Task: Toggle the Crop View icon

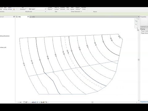Action: coord(33,102)
